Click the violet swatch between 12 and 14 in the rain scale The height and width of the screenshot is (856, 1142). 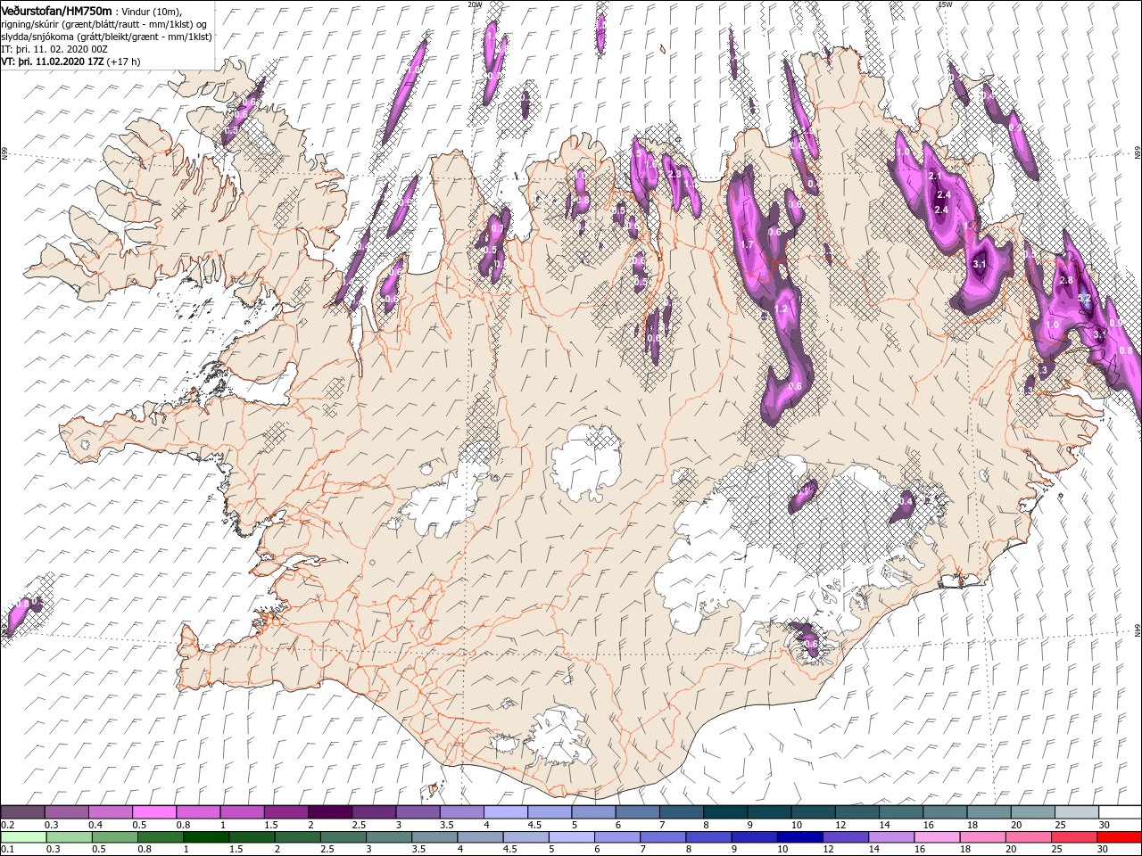845,837
